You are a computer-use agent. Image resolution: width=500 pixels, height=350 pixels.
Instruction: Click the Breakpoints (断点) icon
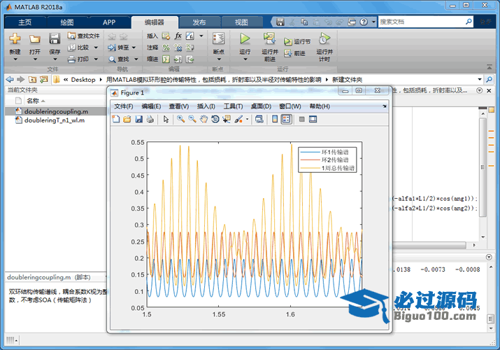pyautogui.click(x=218, y=39)
